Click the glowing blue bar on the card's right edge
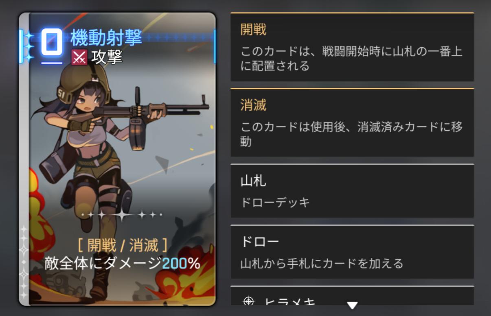The height and width of the screenshot is (316, 491). coord(214,46)
